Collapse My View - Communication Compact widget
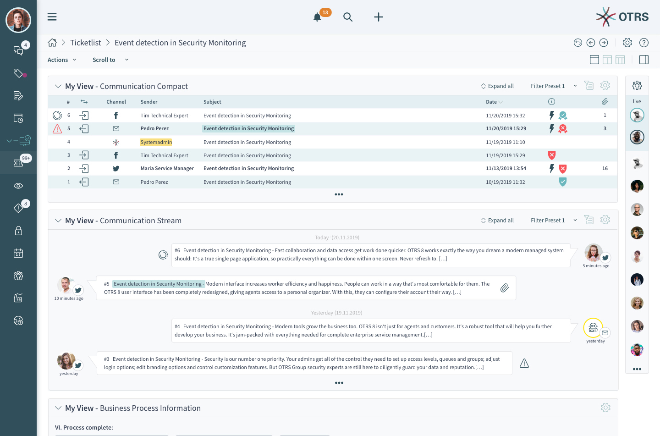Image resolution: width=660 pixels, height=436 pixels. [58, 86]
